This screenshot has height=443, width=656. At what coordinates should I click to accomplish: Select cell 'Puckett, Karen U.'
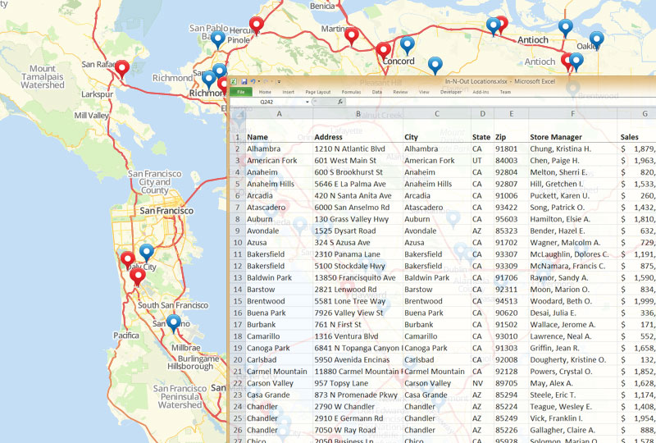click(572, 195)
